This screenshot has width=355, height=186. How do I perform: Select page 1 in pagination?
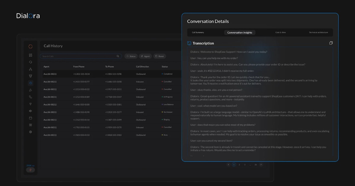pyautogui.click(x=234, y=165)
